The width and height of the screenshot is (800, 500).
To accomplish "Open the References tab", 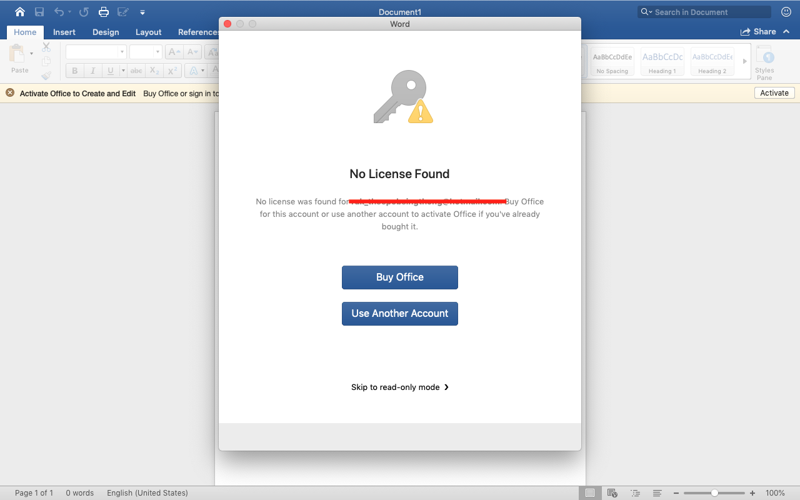I will point(198,32).
